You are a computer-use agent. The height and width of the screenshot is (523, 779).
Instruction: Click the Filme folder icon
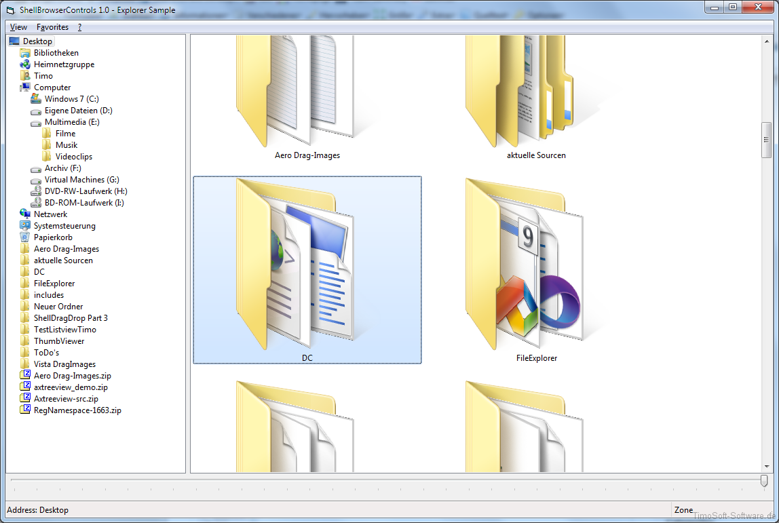pos(47,134)
